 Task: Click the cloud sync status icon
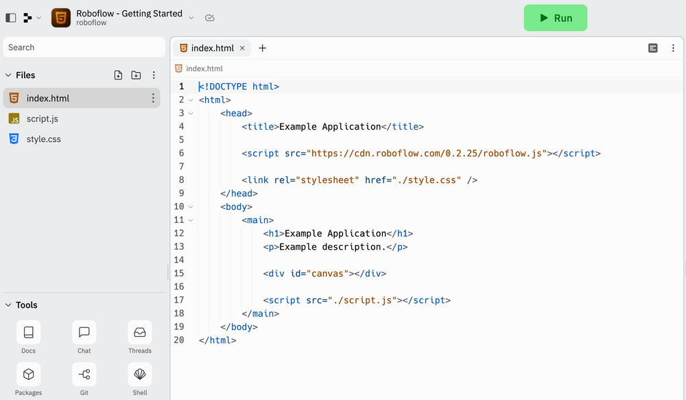[209, 18]
